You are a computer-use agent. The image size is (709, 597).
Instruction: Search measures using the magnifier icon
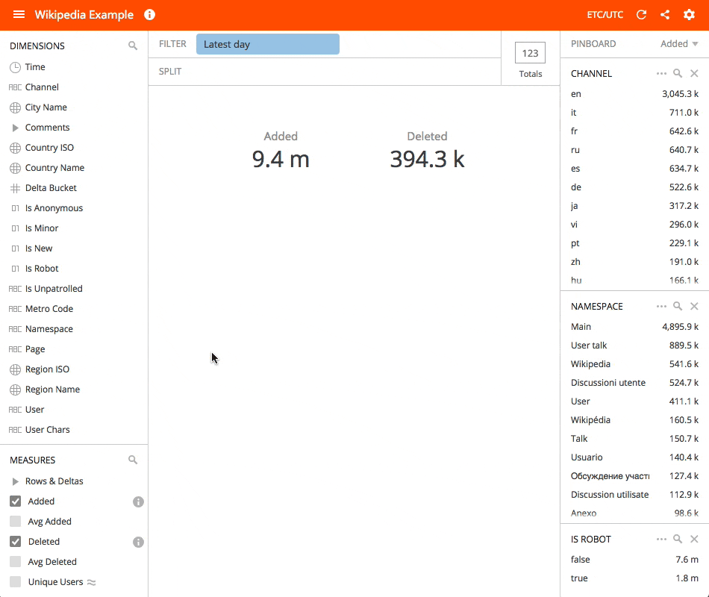[x=133, y=460]
